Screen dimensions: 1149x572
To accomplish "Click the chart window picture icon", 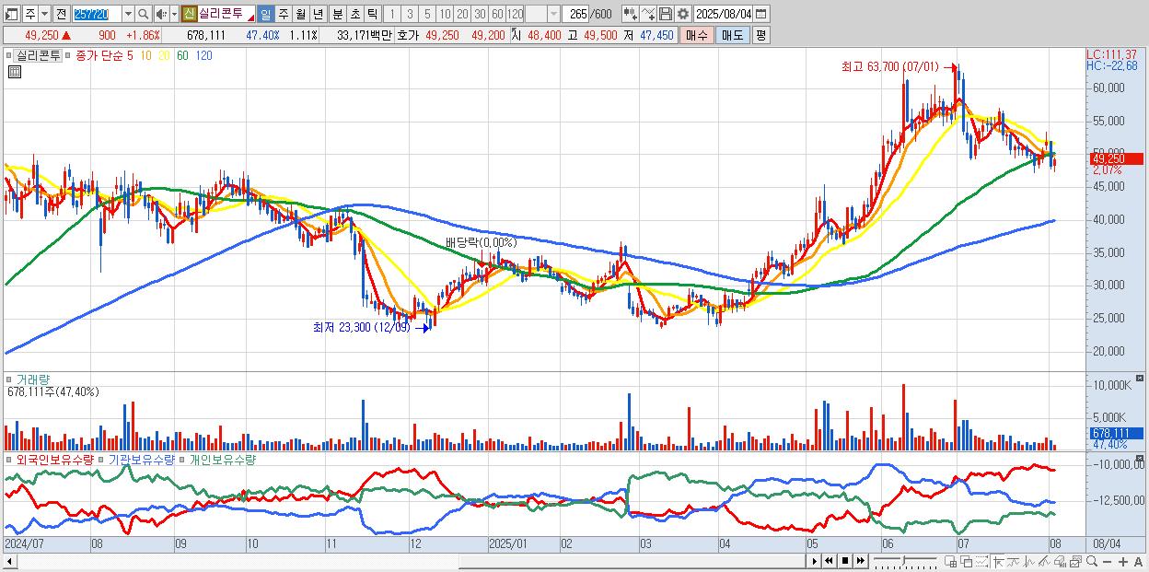I will [x=1075, y=561].
